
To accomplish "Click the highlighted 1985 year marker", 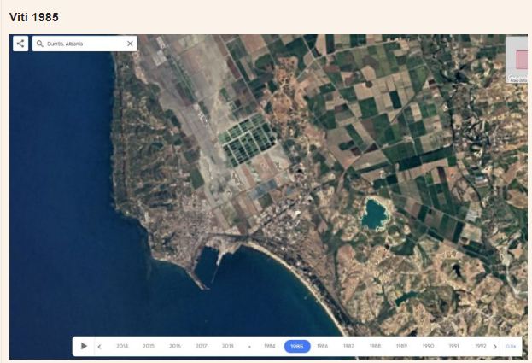I will 296,346.
